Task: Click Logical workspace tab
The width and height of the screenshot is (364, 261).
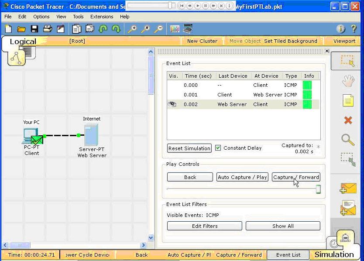Action: coord(23,41)
